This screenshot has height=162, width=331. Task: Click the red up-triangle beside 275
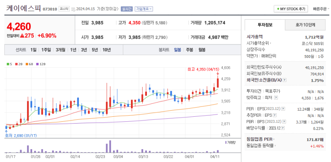click(22, 35)
